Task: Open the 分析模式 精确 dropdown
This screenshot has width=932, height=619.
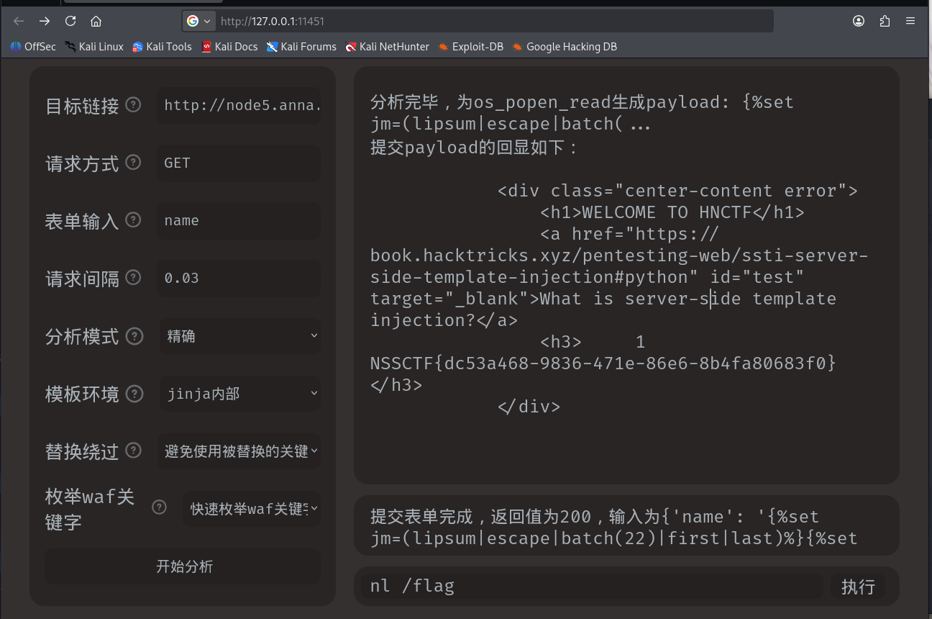Action: point(239,336)
